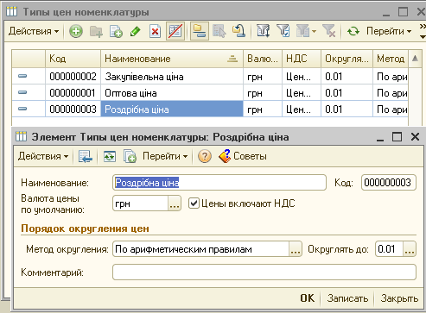Click code 000000003 in the list

[x=73, y=110]
